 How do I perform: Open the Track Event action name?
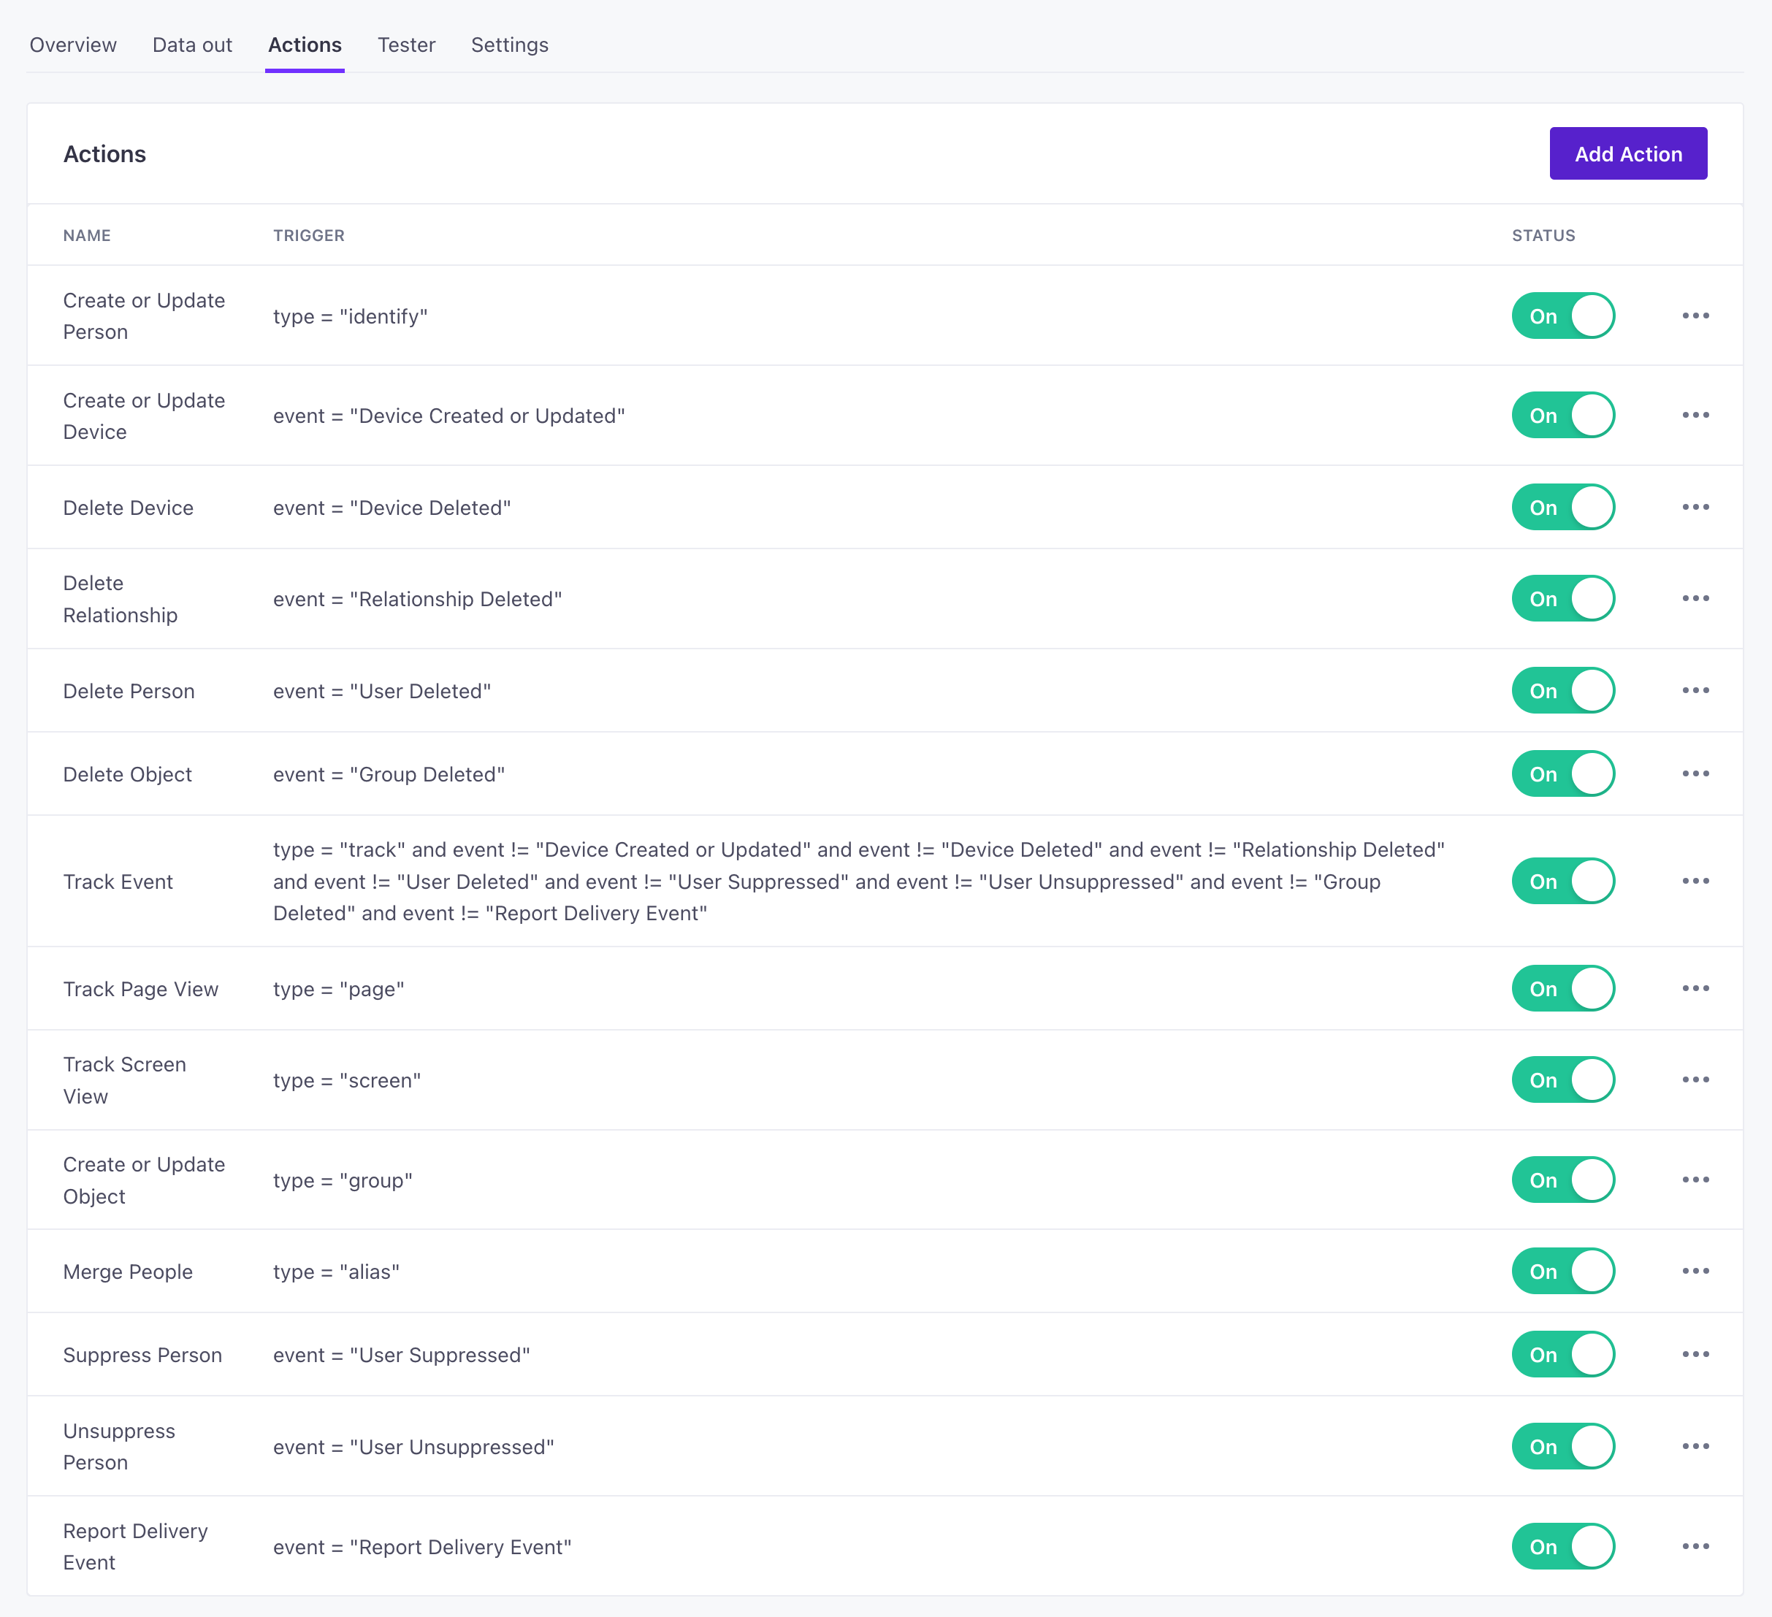coord(118,882)
